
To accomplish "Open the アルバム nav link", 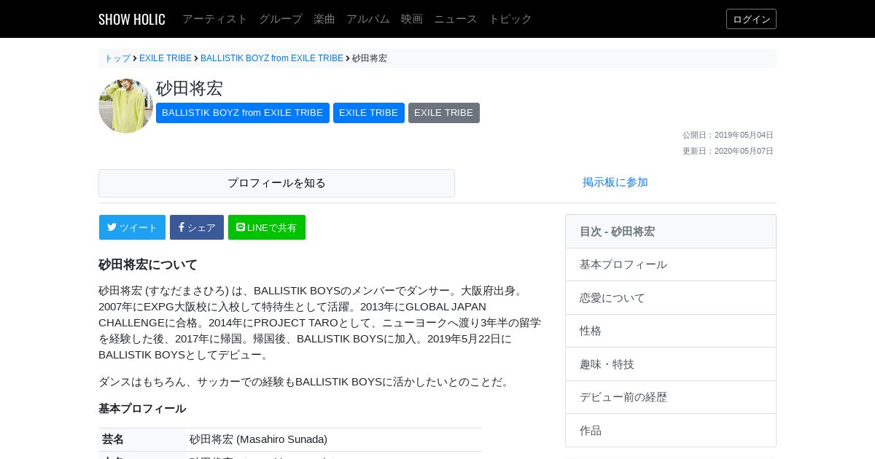I will (x=368, y=19).
